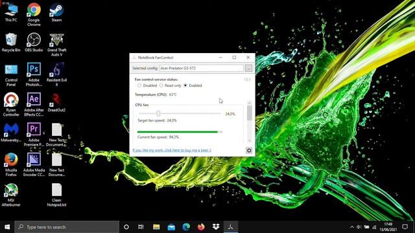The width and height of the screenshot is (415, 233).
Task: Open File Explorer from taskbar
Action: coord(156,227)
